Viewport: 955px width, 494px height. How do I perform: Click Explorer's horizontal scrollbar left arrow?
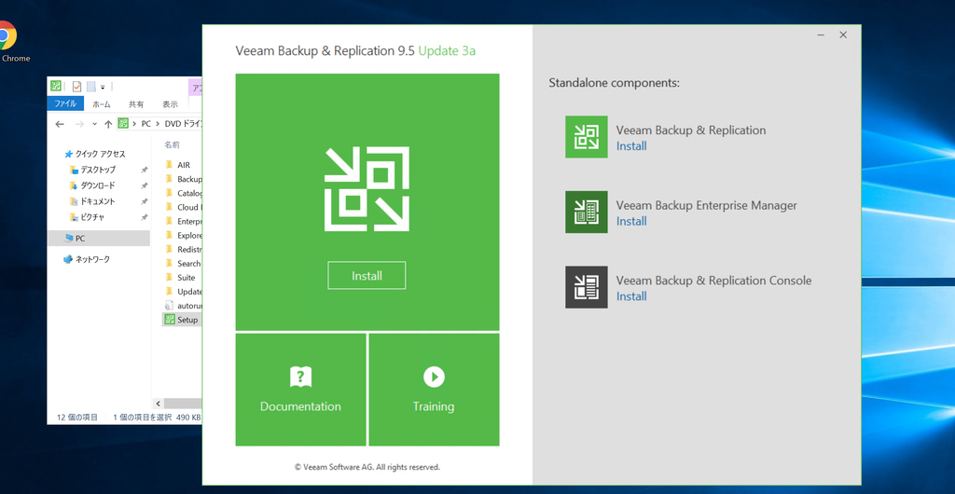tap(159, 404)
